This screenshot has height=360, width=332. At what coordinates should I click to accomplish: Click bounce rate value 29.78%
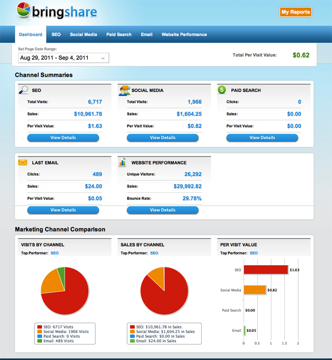192,198
